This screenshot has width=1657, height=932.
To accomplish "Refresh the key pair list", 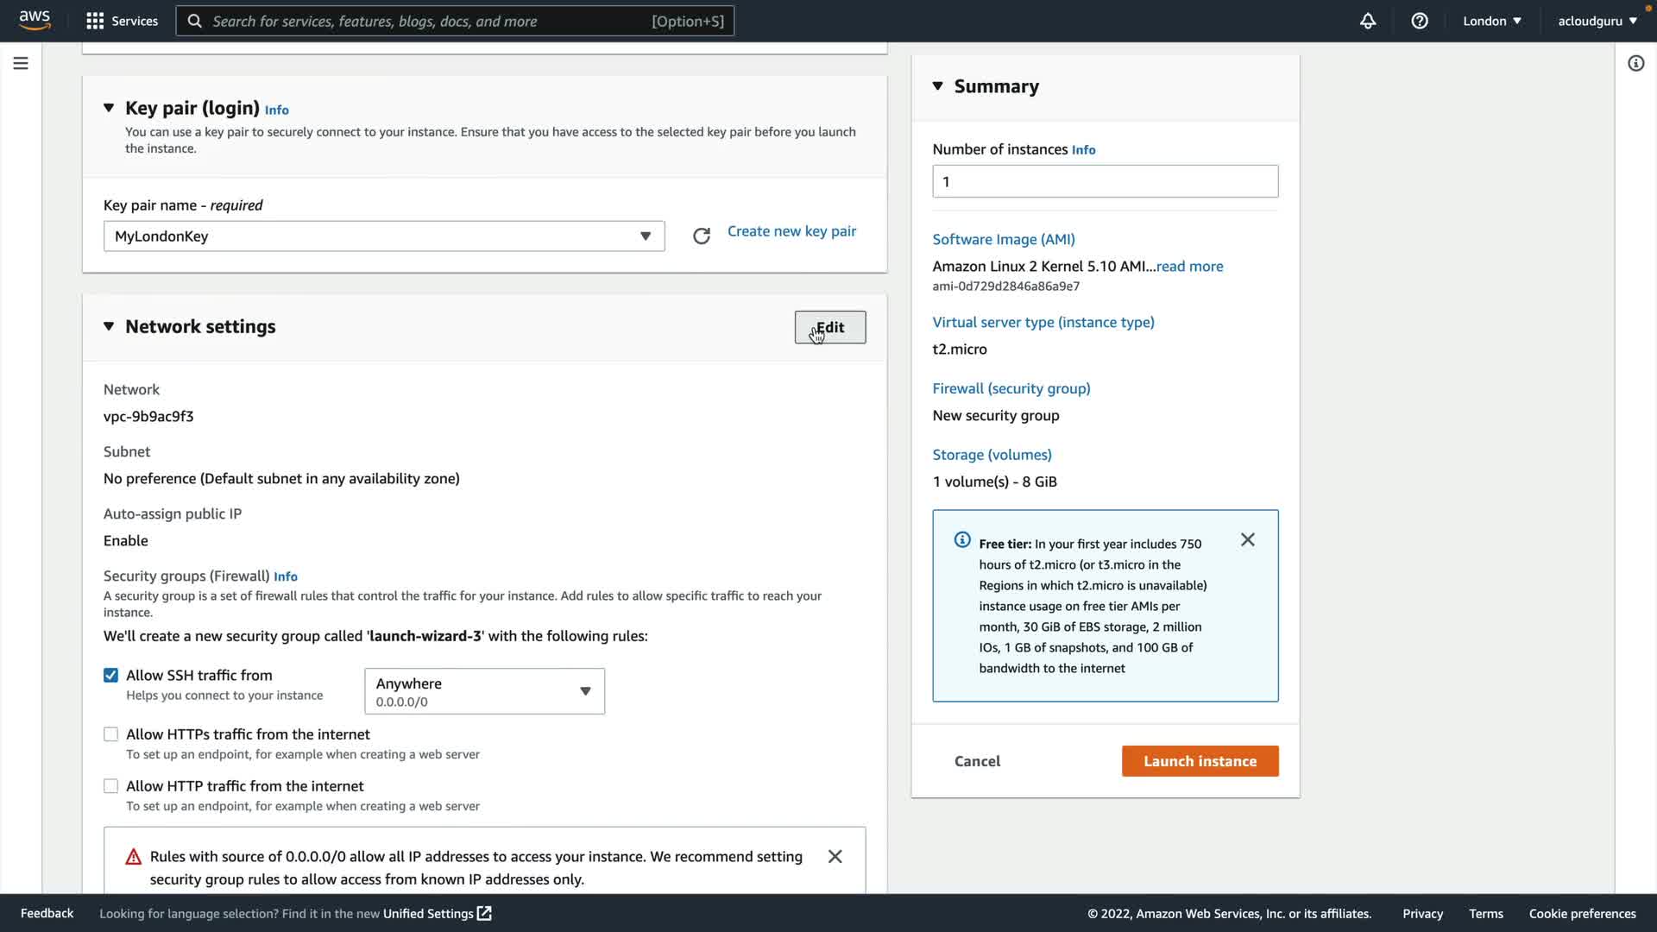I will 702,236.
